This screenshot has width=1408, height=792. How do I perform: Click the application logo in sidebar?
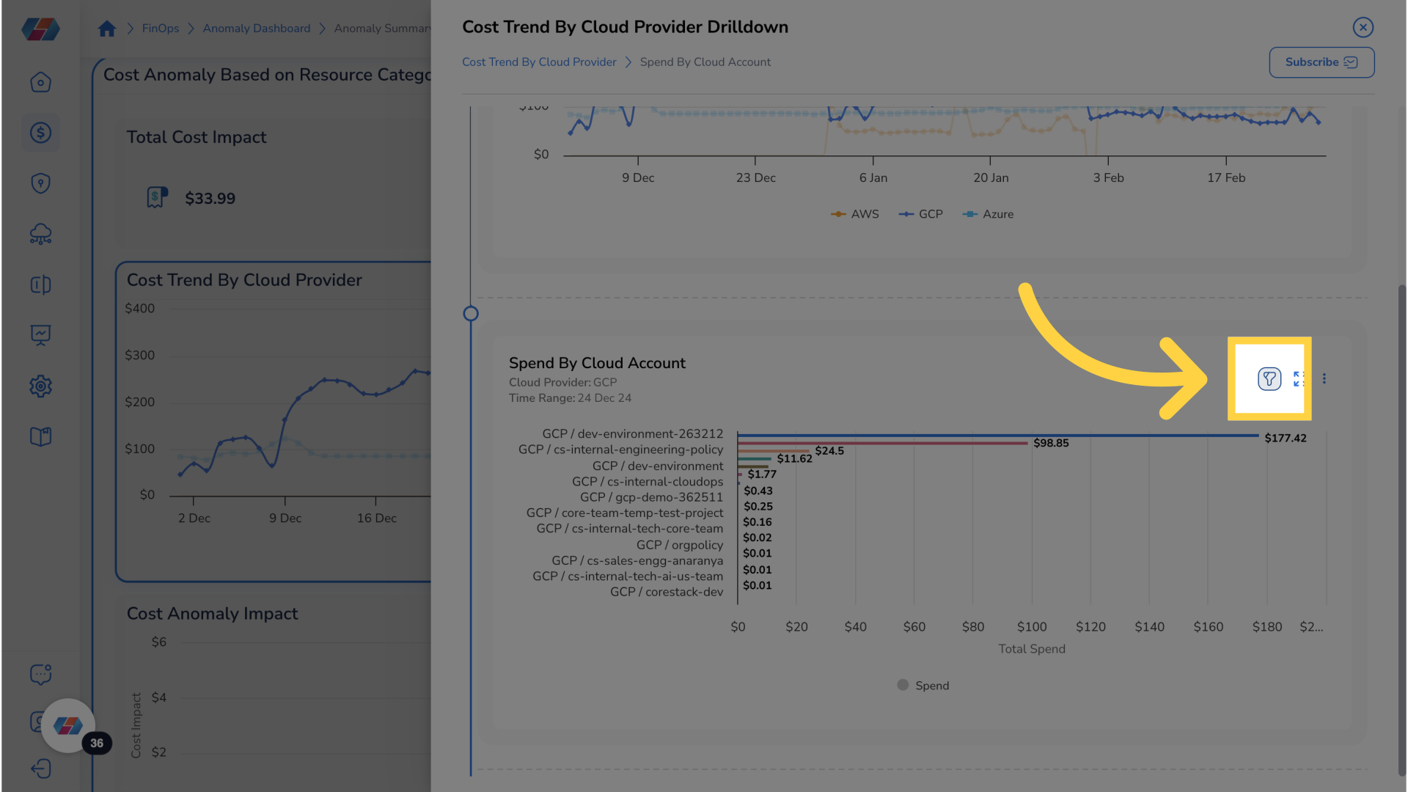(40, 29)
